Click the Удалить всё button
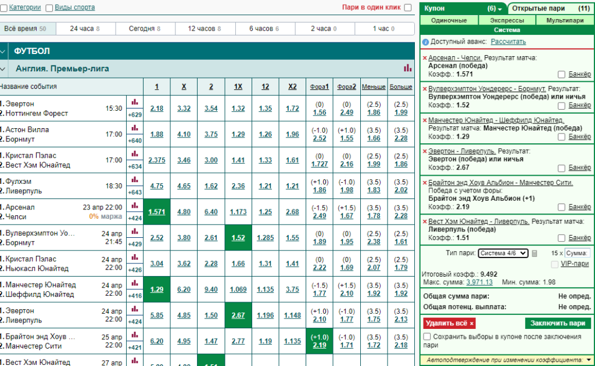 point(449,323)
